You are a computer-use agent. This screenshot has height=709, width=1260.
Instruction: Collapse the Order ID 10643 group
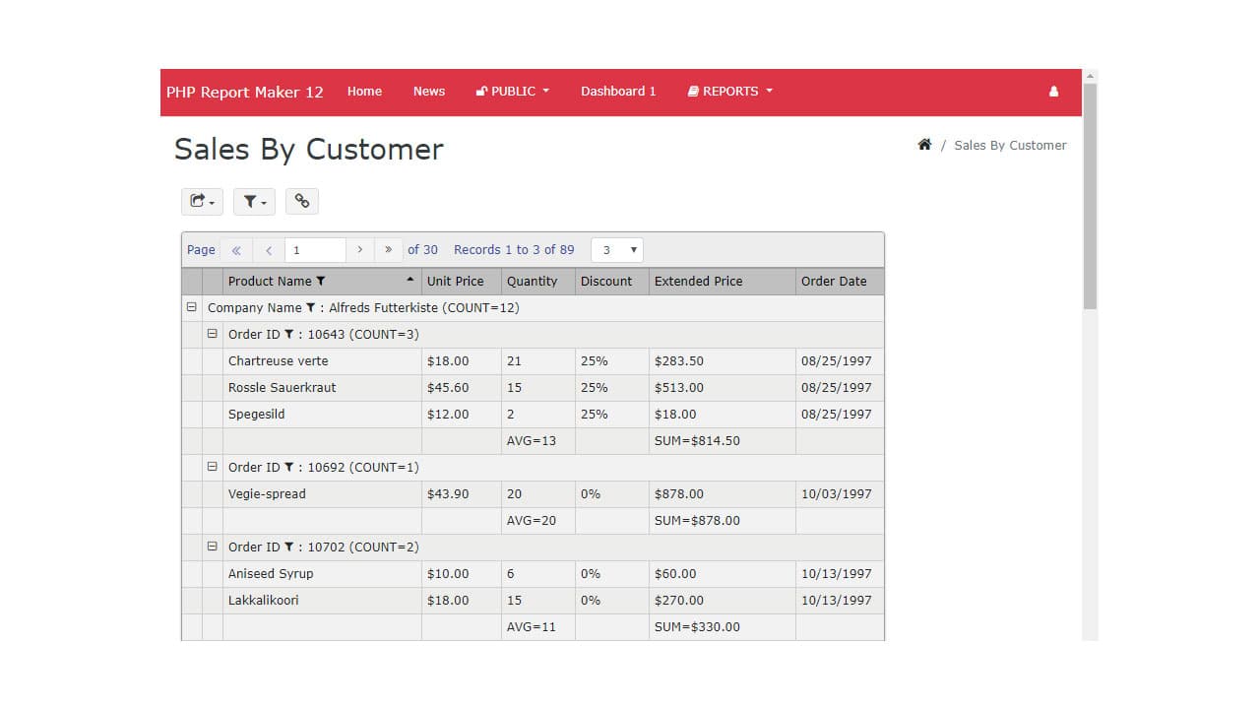213,334
